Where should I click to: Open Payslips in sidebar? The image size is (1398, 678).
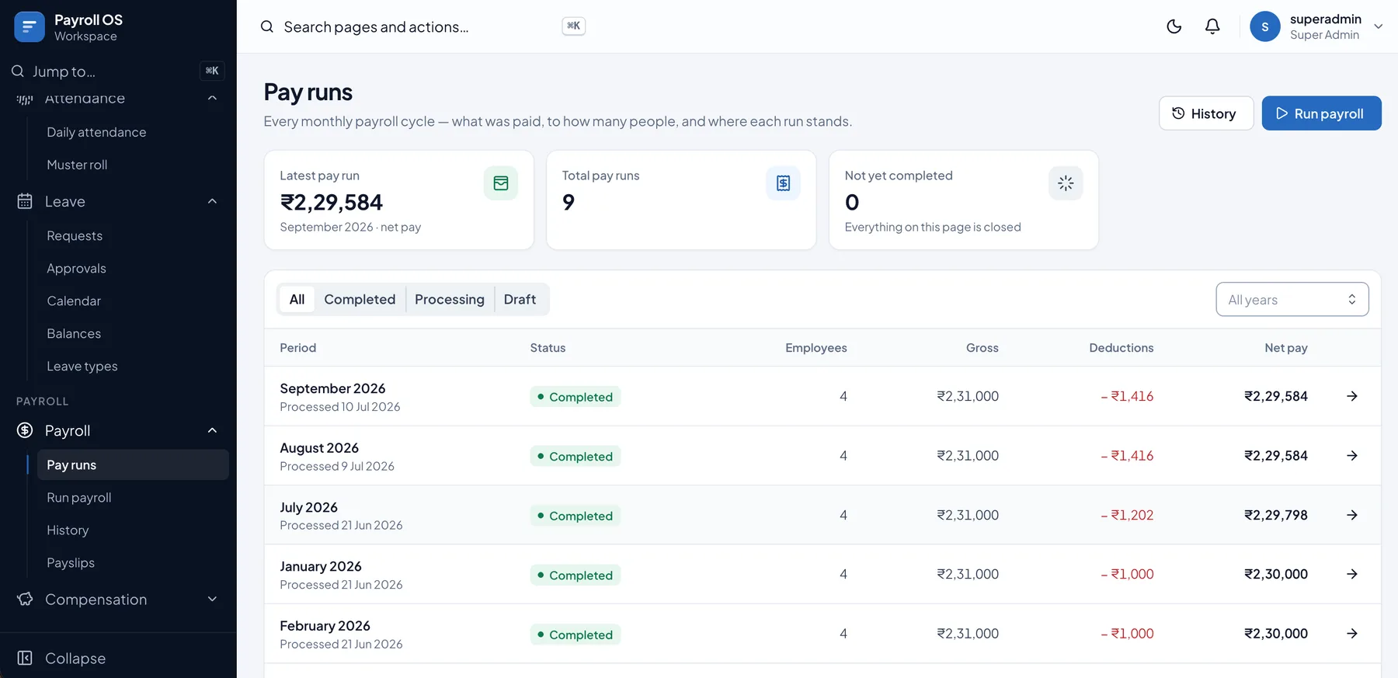pyautogui.click(x=71, y=562)
